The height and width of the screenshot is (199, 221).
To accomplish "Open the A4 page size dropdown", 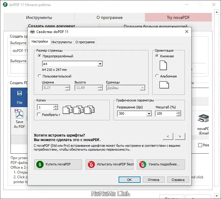I will 100,64.
